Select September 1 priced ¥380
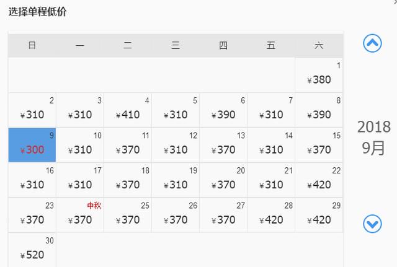 319,75
